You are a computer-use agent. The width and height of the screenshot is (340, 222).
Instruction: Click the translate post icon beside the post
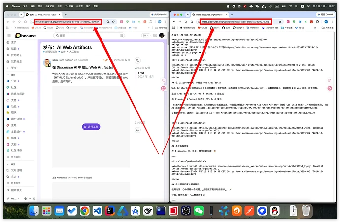(x=137, y=60)
